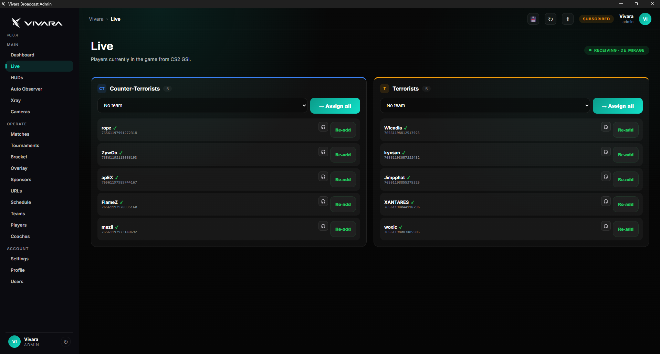Screen dimensions: 660x354
Task: Open the Xray page
Action: pos(39,100)
